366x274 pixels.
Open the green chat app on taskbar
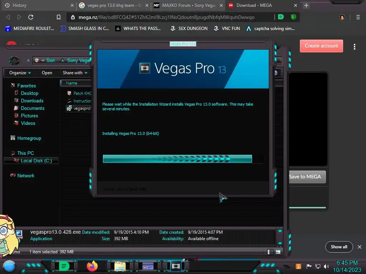pyautogui.click(x=64, y=266)
